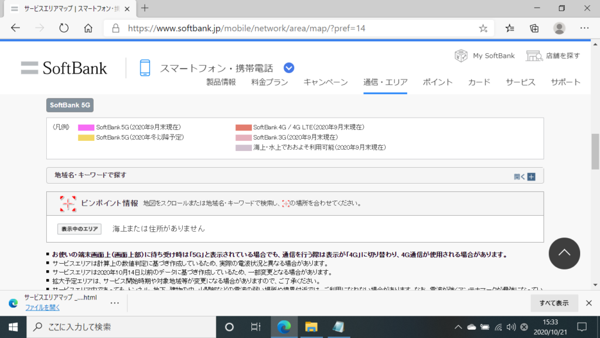Open the browser profile avatar
The image size is (600, 338).
point(559,28)
